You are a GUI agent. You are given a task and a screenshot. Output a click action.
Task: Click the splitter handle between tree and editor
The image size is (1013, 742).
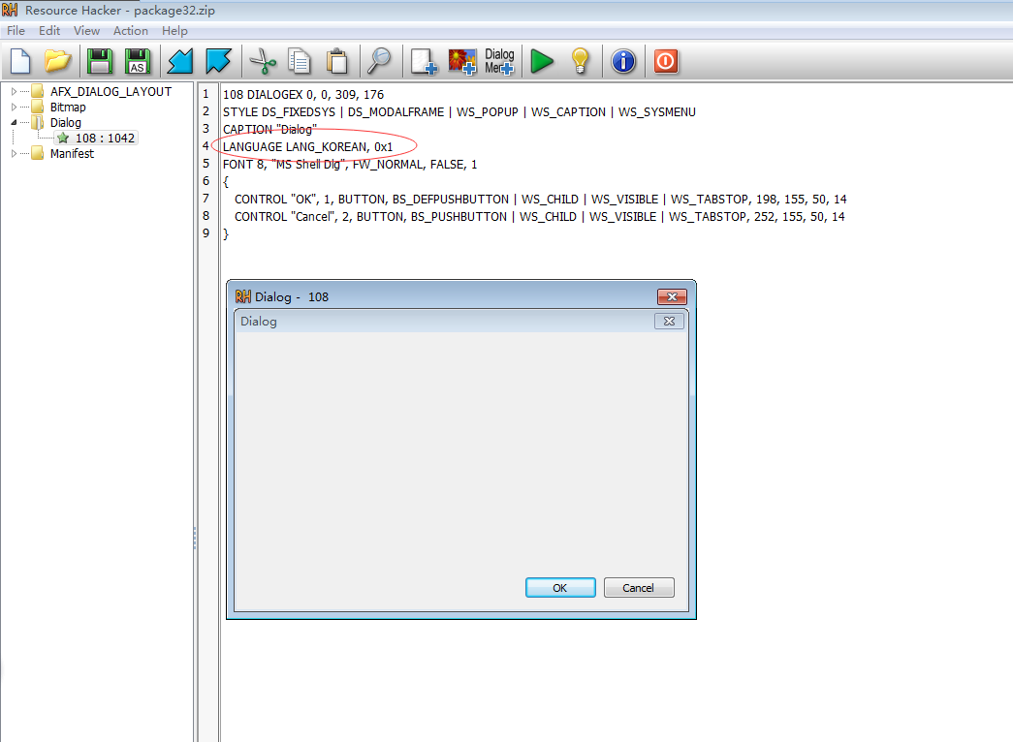pyautogui.click(x=195, y=538)
